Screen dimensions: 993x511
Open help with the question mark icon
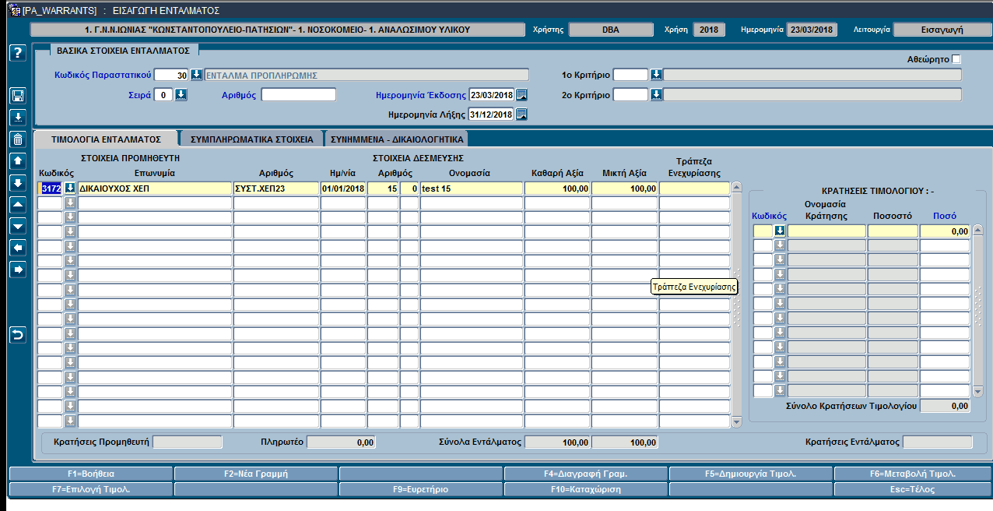tap(18, 53)
